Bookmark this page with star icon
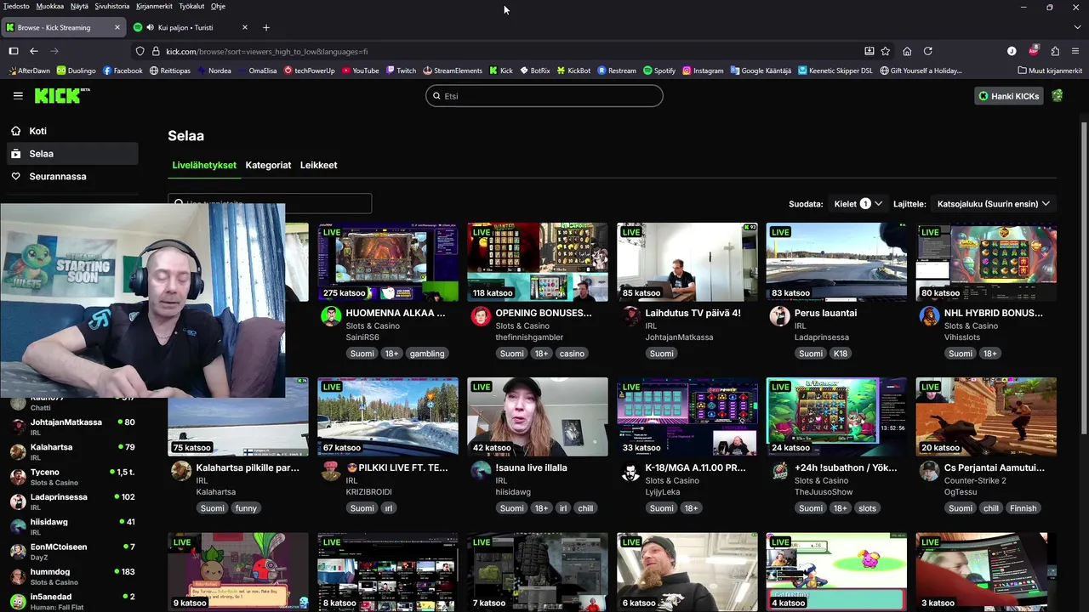This screenshot has height=612, width=1089. coord(886,51)
